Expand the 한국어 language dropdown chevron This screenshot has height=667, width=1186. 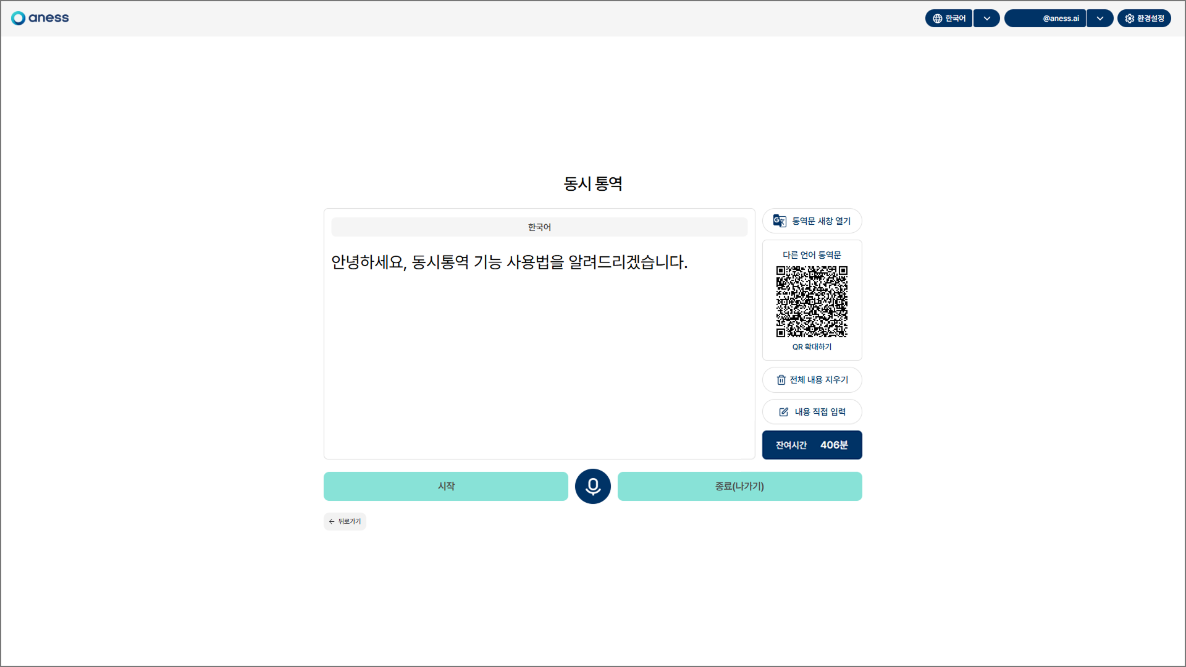986,19
